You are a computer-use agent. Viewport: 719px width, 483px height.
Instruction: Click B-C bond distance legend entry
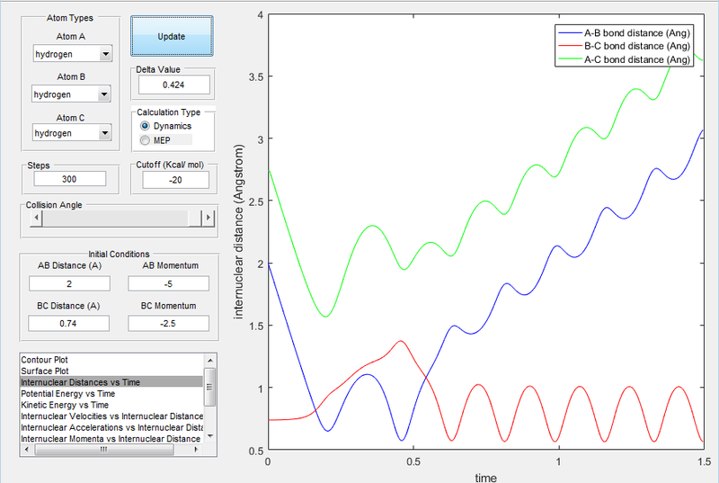pyautogui.click(x=624, y=46)
